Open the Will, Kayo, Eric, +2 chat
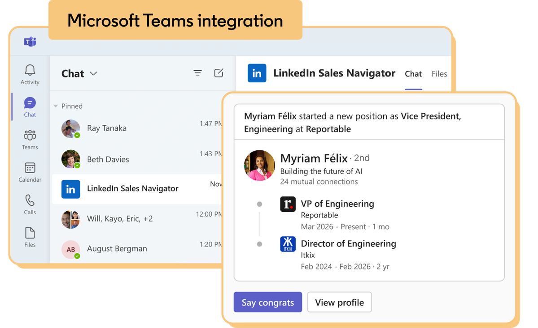 point(137,219)
